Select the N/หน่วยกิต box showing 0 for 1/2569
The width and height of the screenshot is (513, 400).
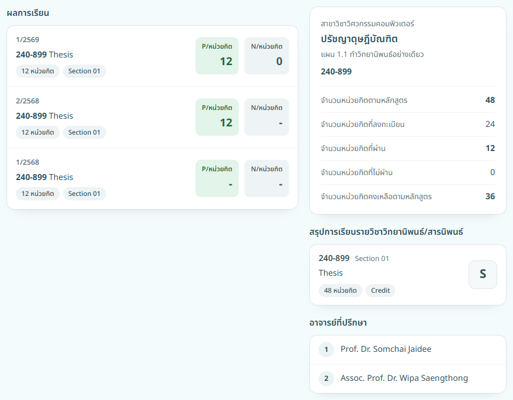point(267,56)
